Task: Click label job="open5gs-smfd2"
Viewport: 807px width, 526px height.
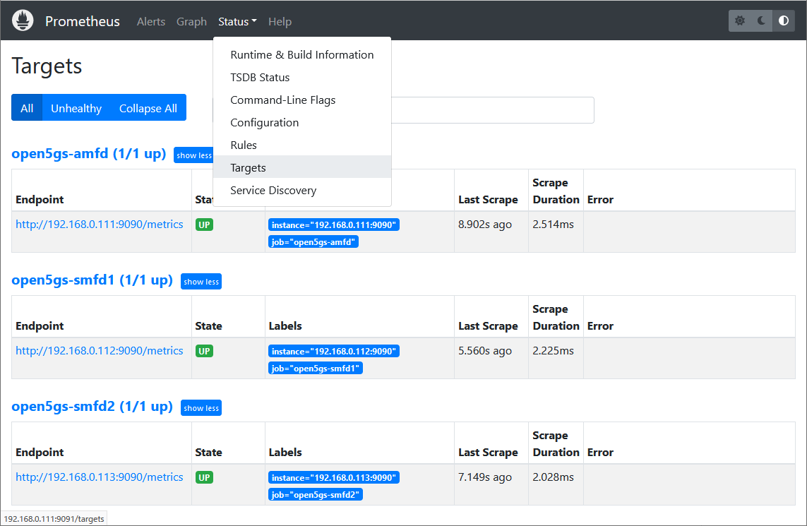Action: (316, 495)
